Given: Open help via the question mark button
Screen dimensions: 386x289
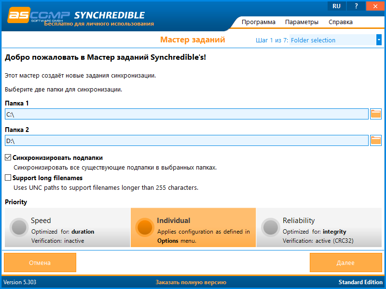Looking at the screenshot, I should coord(356,6).
